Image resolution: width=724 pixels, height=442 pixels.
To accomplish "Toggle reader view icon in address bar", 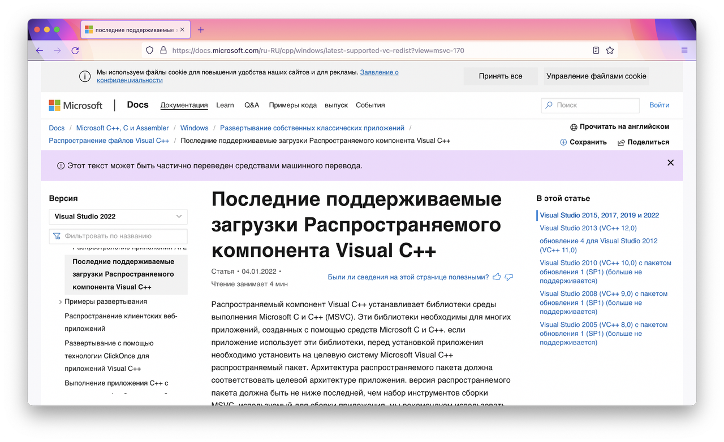I will click(x=596, y=50).
